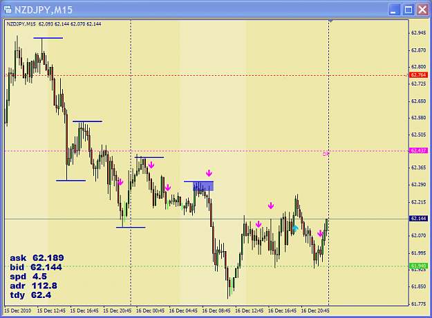Click the NZDJPY,M15 window title
This screenshot has height=318, width=432.
click(44, 10)
